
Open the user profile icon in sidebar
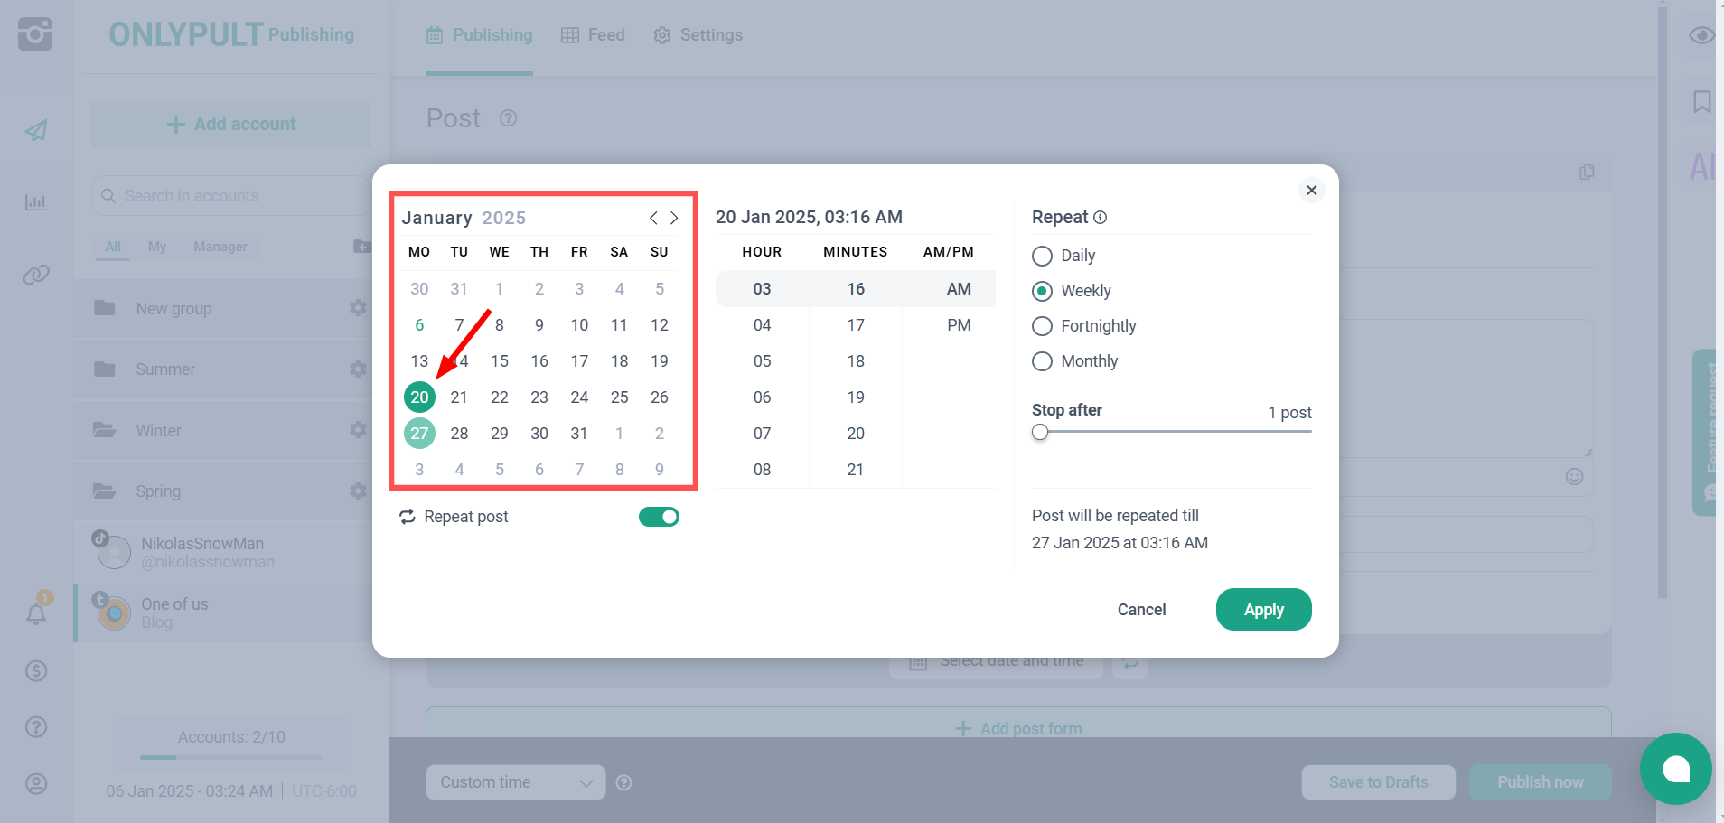click(x=36, y=783)
